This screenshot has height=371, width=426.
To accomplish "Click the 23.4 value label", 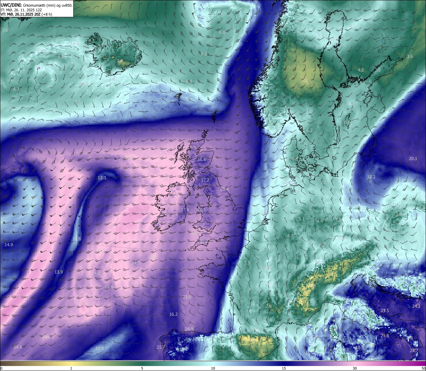I will [x=108, y=287].
